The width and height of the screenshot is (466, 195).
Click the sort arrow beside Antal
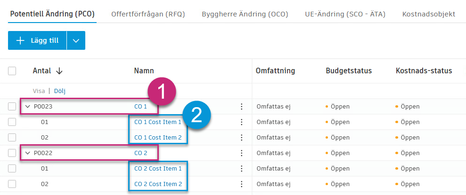point(59,71)
